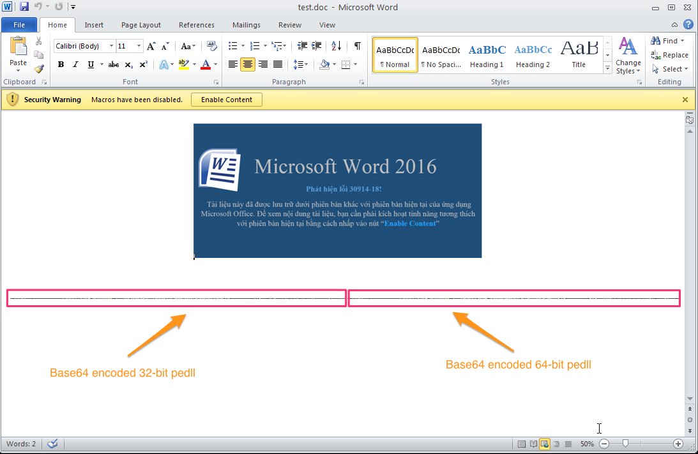Open Word Help question mark icon
Screen dimensions: 698x454
coord(688,24)
